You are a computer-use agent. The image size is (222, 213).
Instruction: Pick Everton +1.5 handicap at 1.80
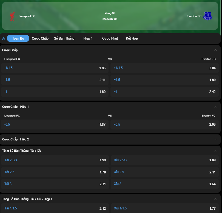click(x=164, y=80)
